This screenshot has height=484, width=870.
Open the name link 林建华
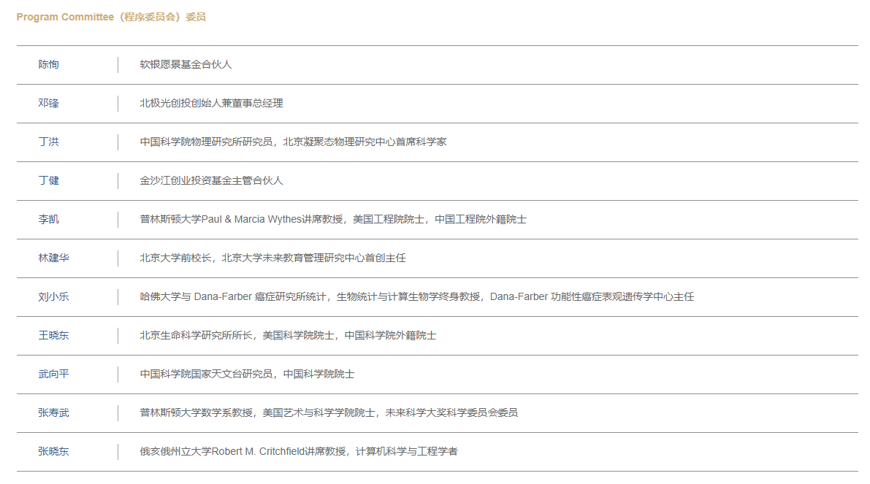[53, 258]
